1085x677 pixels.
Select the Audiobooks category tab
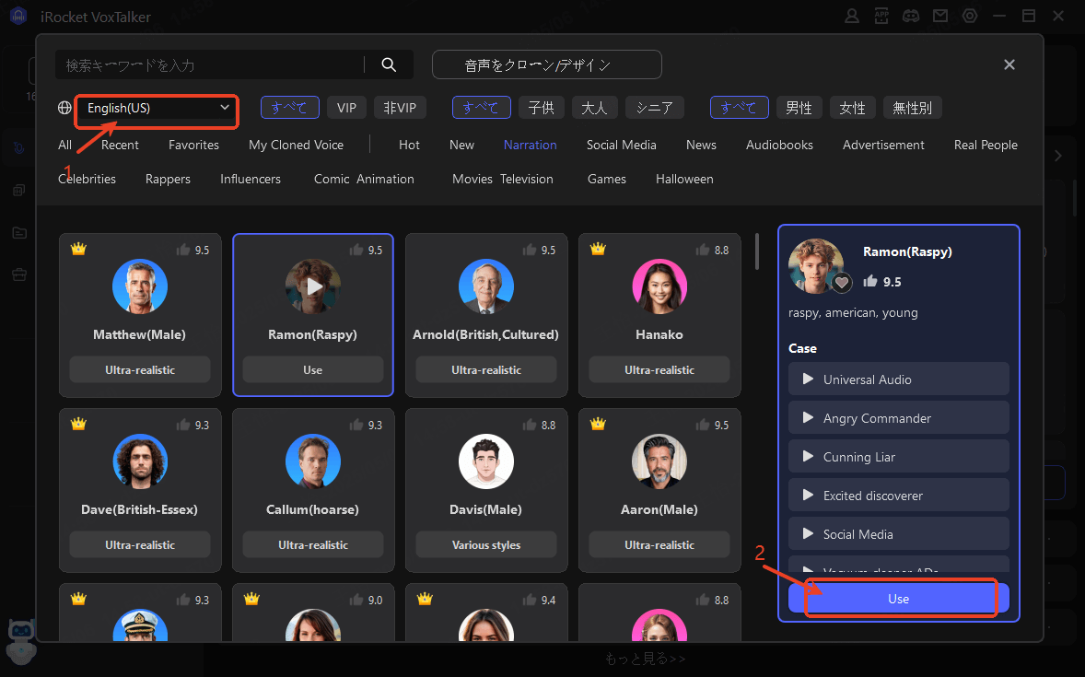(x=779, y=145)
